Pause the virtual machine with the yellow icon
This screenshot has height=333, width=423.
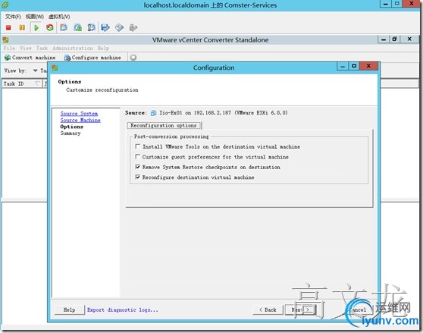[x=22, y=27]
